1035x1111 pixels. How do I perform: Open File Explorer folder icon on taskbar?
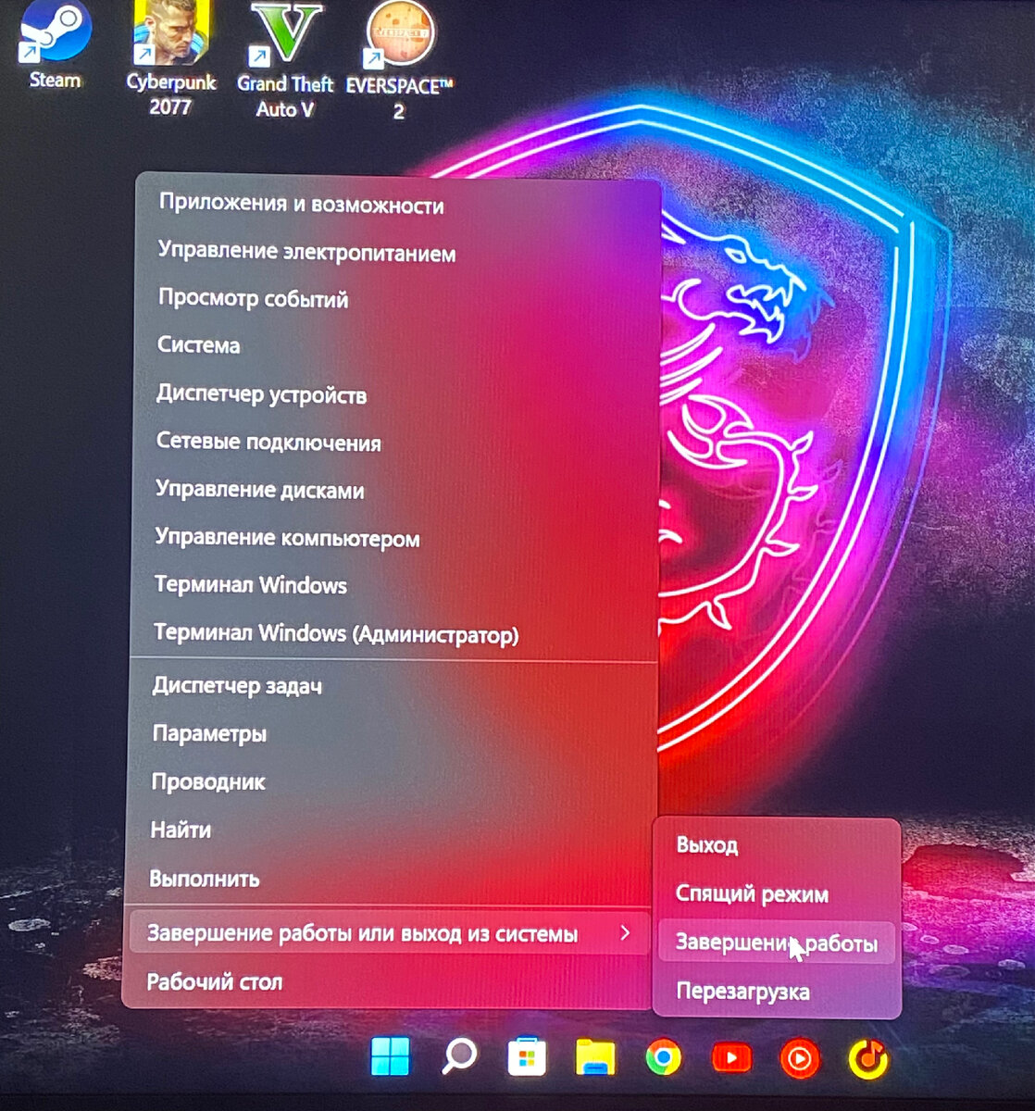(x=595, y=1057)
